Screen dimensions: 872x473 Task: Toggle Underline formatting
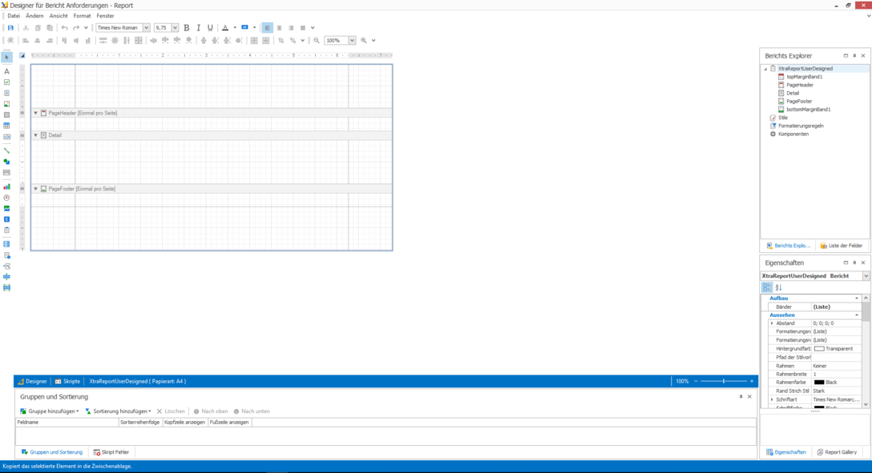click(x=211, y=28)
